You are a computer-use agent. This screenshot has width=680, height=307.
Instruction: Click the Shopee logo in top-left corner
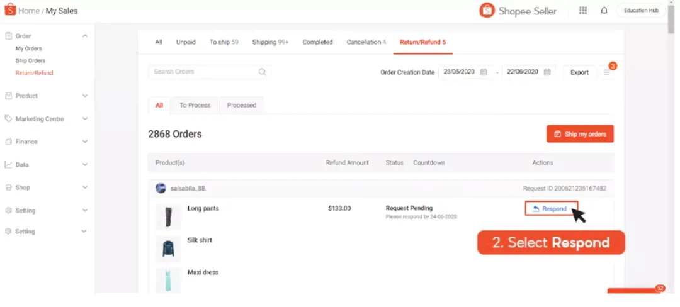click(x=9, y=9)
